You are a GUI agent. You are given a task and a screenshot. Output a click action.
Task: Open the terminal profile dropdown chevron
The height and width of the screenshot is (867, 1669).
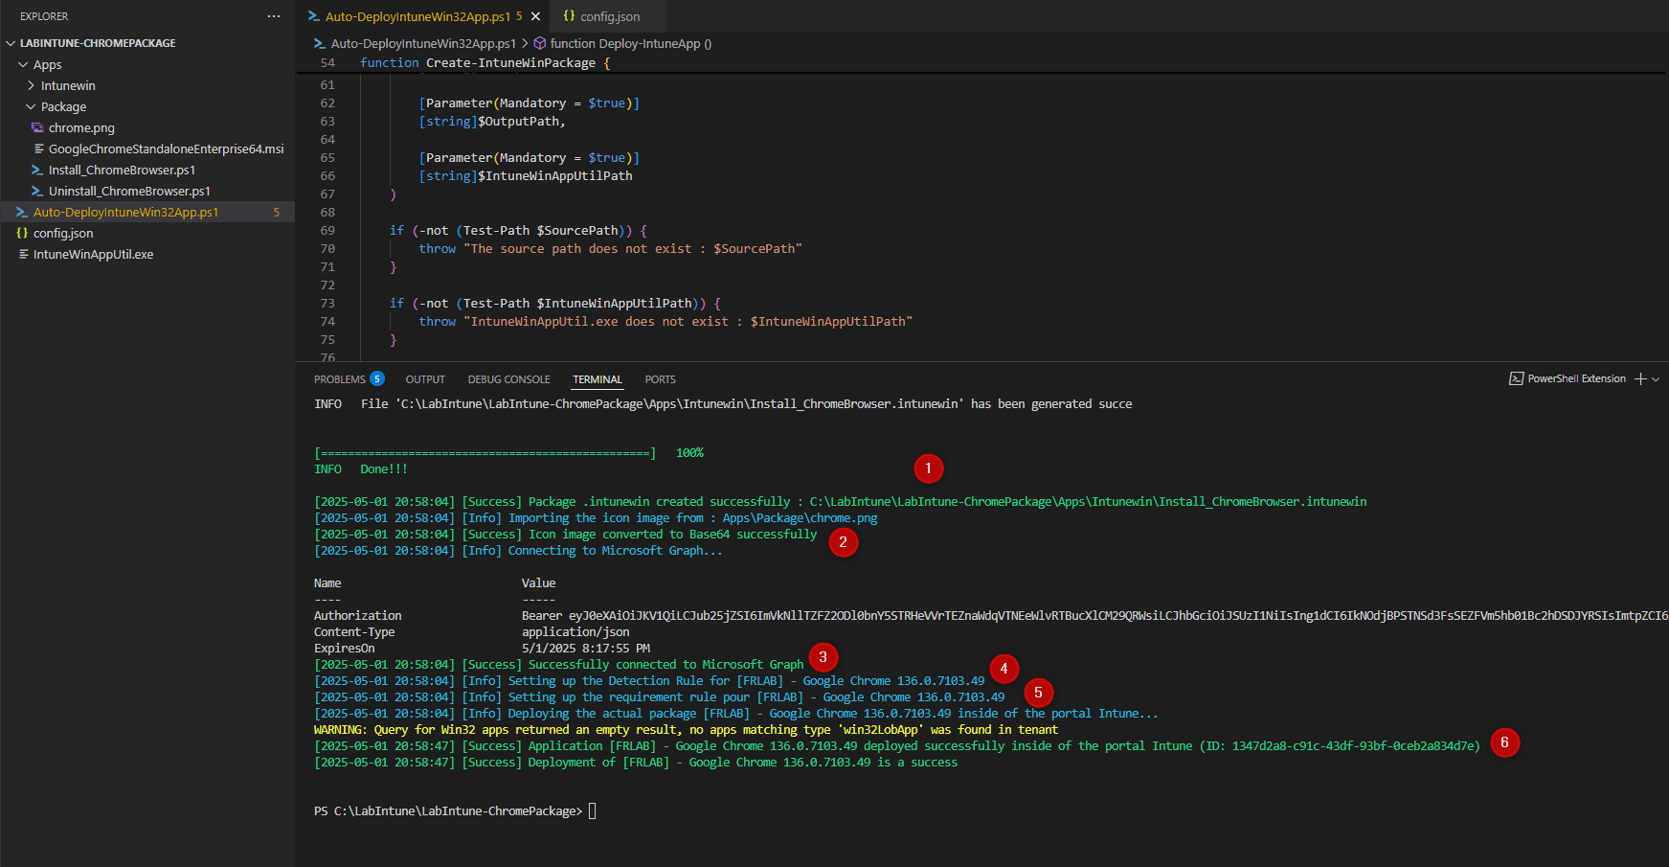click(x=1654, y=378)
